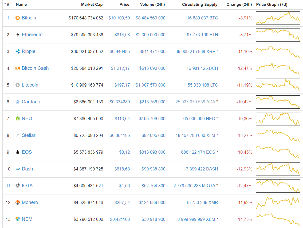The image size is (303, 228).
Task: Open the Stellar name link
Action: 29,135
